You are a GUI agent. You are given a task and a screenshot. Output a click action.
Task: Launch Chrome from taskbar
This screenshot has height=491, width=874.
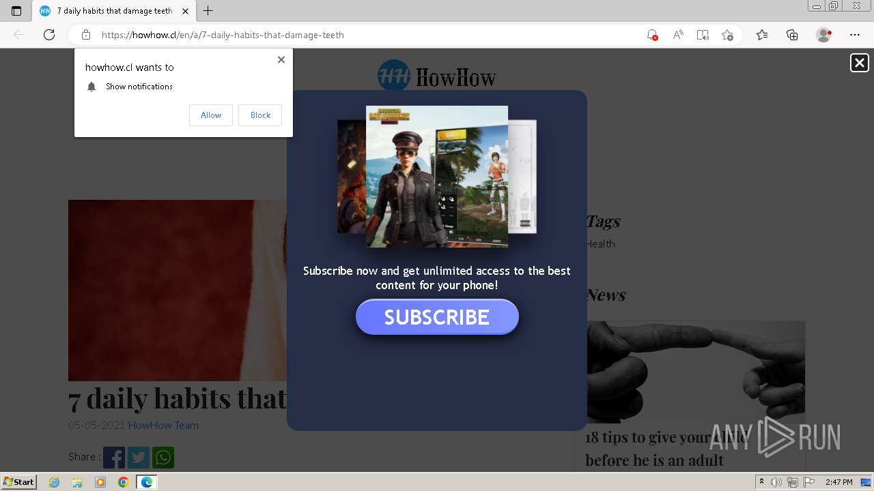click(123, 482)
